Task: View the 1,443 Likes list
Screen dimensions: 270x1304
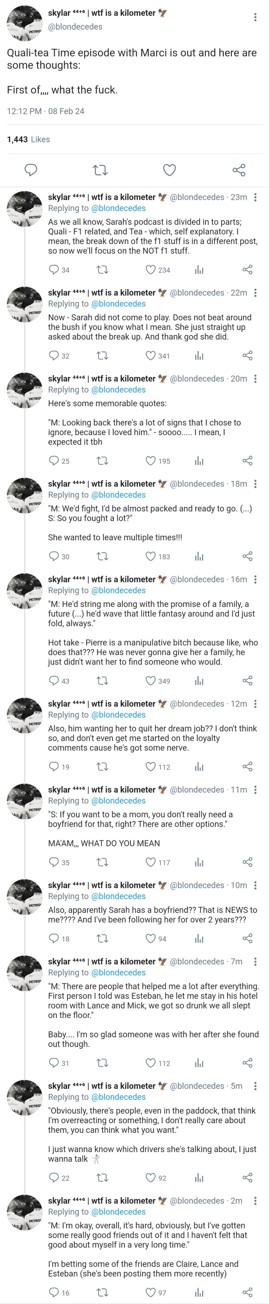Action: point(28,139)
